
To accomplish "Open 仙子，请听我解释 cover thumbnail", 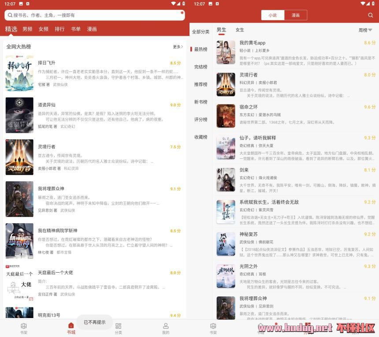I will click(x=226, y=148).
